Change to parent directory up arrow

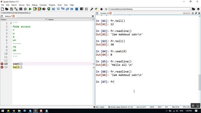(x=198, y=9)
